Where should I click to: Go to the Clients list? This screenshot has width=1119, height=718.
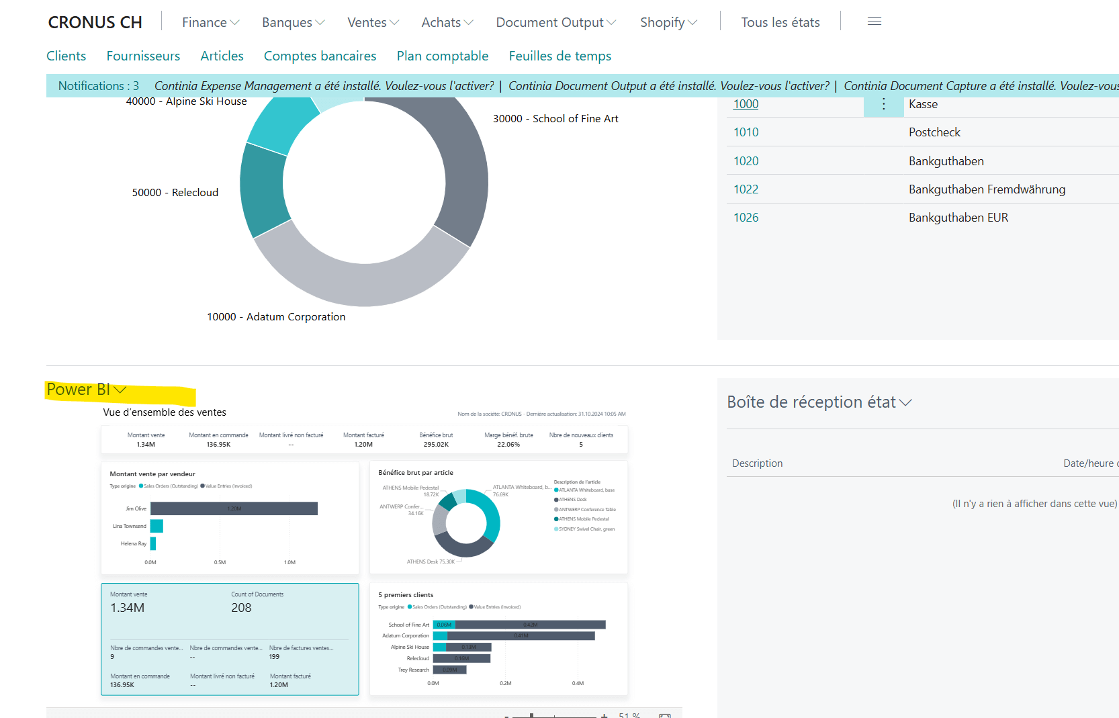pos(66,56)
